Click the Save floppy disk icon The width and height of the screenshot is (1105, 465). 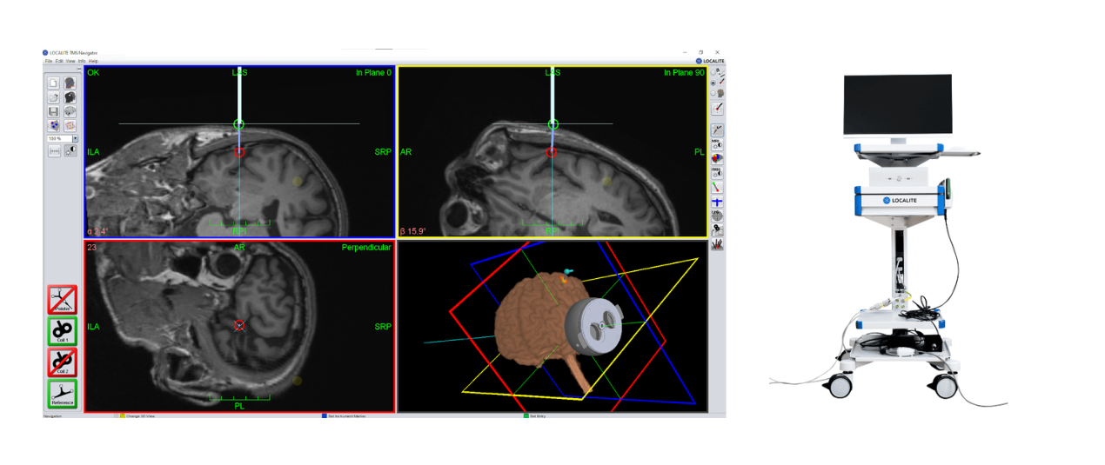(x=53, y=111)
